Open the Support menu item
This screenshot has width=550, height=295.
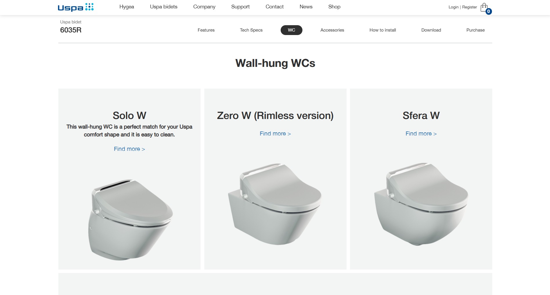[x=240, y=7]
